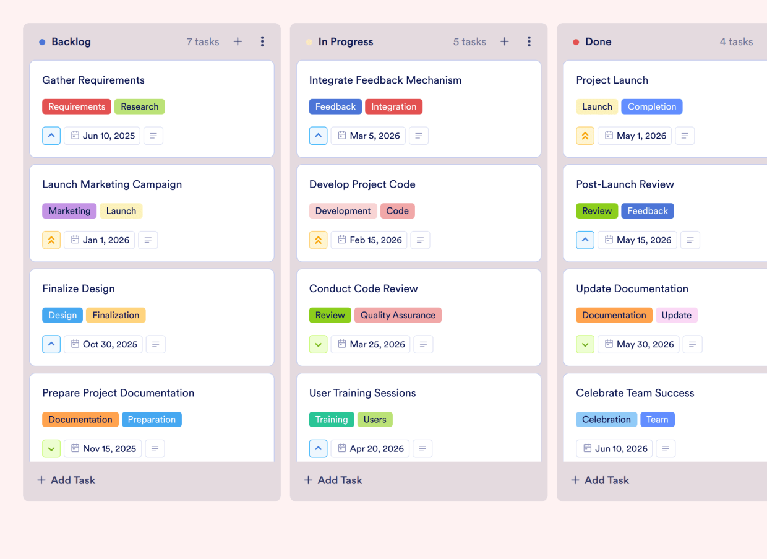The image size is (767, 559).
Task: Click the plus icon on the Backlog column
Action: point(238,41)
